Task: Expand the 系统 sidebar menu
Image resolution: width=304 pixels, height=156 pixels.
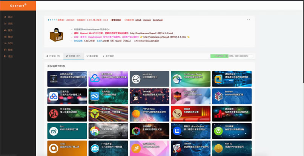Action: pos(10,23)
